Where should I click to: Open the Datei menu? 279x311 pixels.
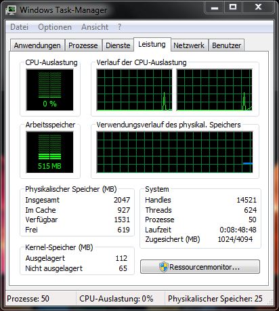tap(20, 27)
